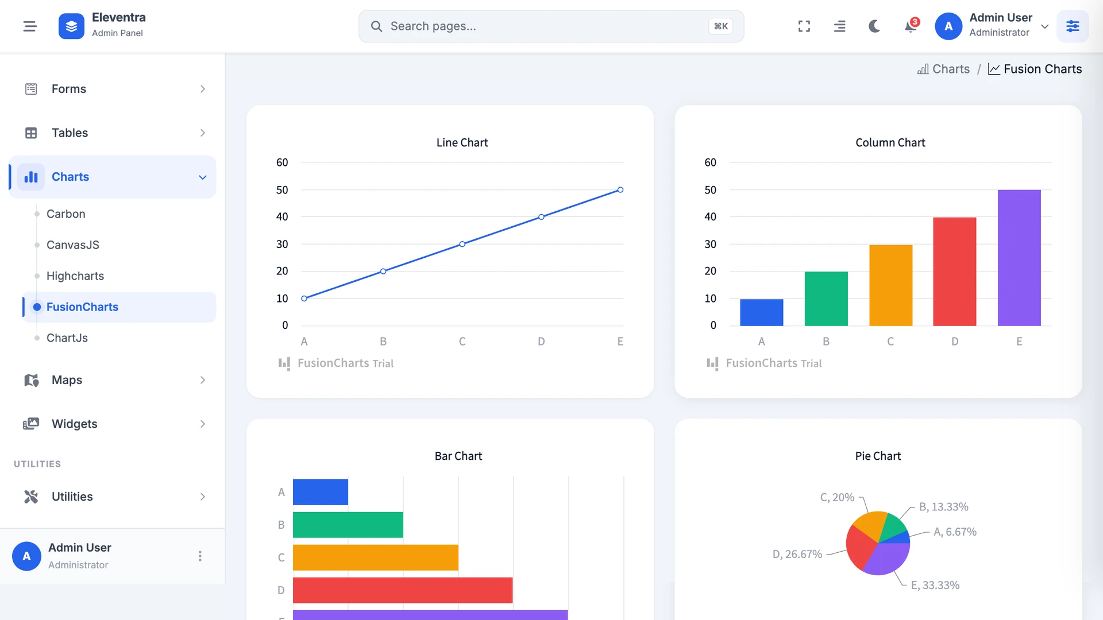Expand the Widgets menu chevron

point(202,424)
